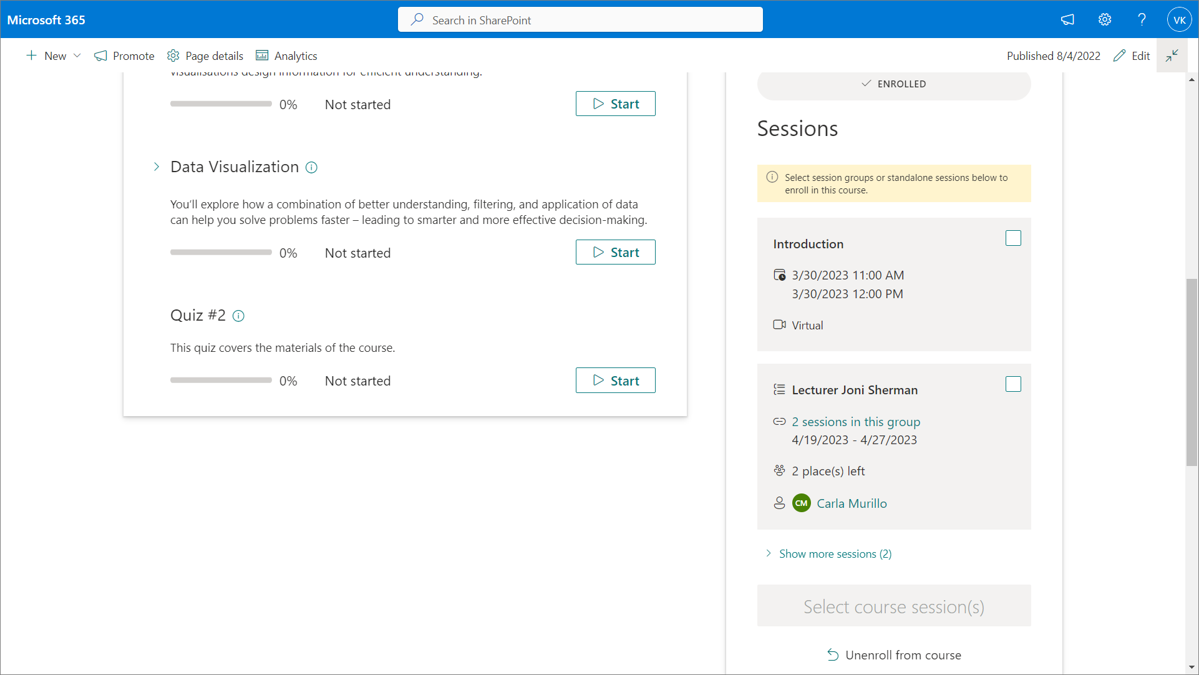Click the CM avatar for Carla Murillo
1199x675 pixels.
coord(802,503)
